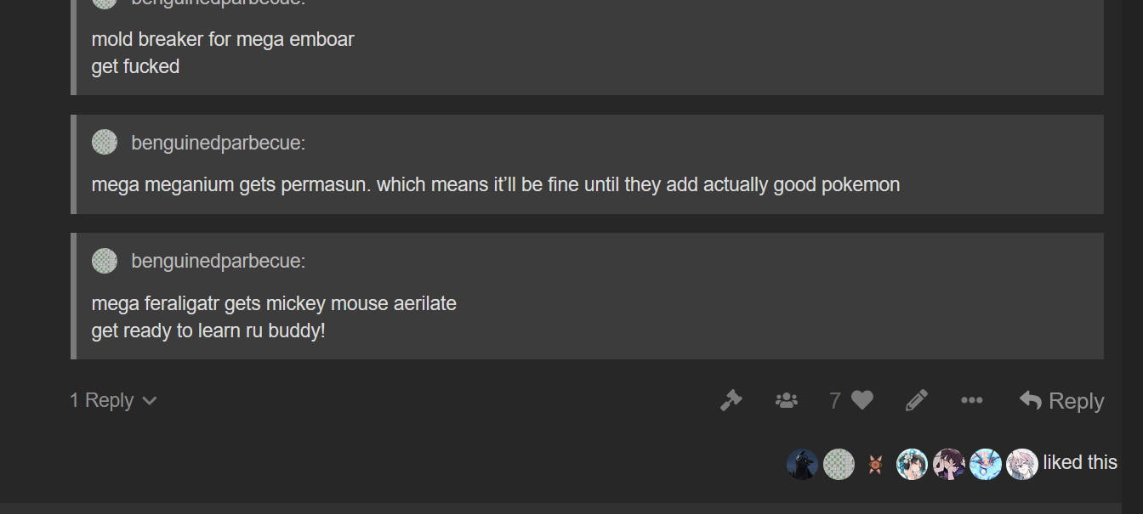Like the post with the heart icon
This screenshot has height=514, width=1143.
tap(862, 400)
